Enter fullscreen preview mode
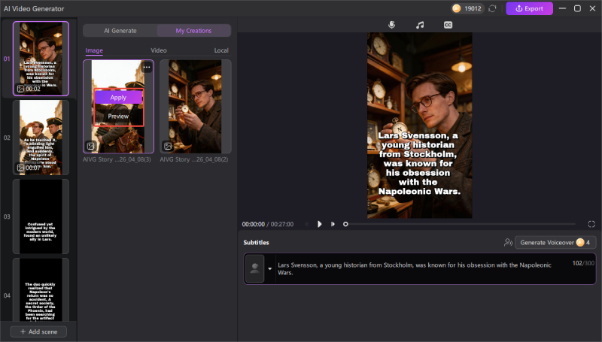The image size is (602, 342). [591, 224]
